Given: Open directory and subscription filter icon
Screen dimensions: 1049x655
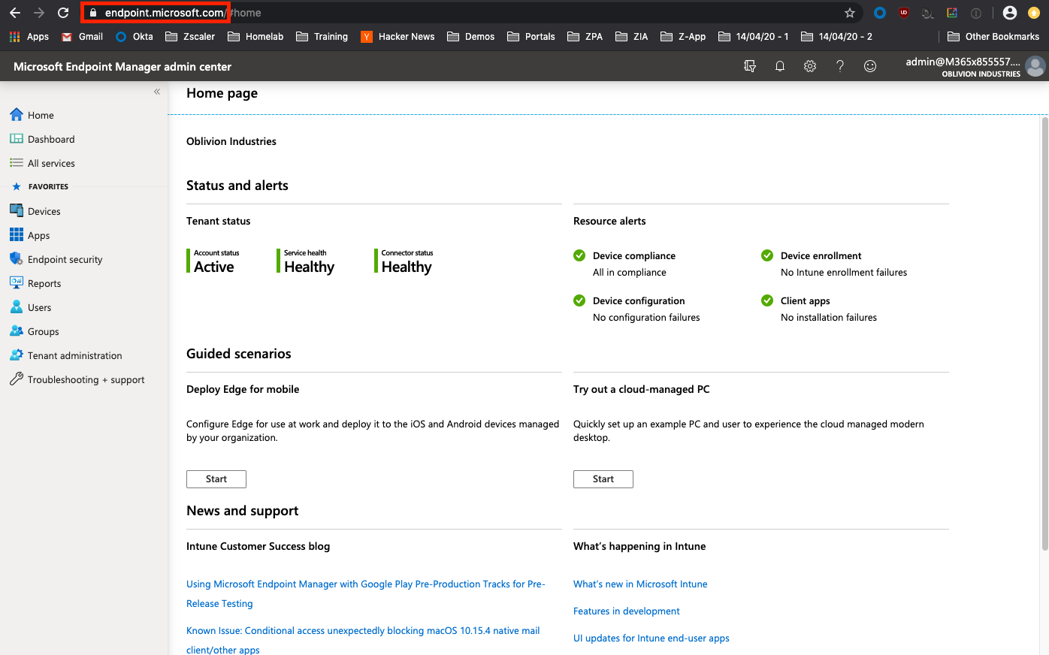Looking at the screenshot, I should [x=750, y=66].
